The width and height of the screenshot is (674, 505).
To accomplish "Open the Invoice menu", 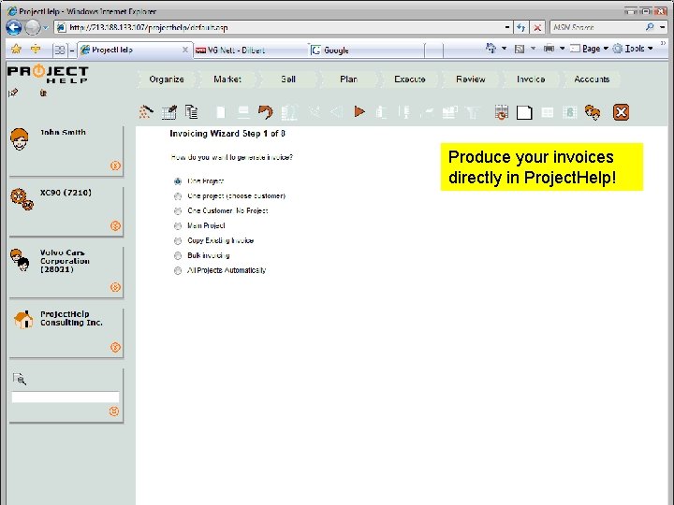I will pyautogui.click(x=531, y=79).
